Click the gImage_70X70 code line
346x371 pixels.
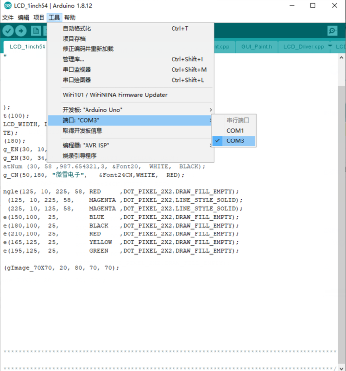click(x=61, y=268)
